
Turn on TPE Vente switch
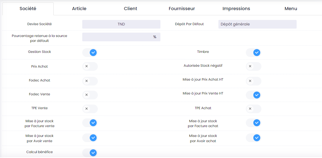[90, 109]
